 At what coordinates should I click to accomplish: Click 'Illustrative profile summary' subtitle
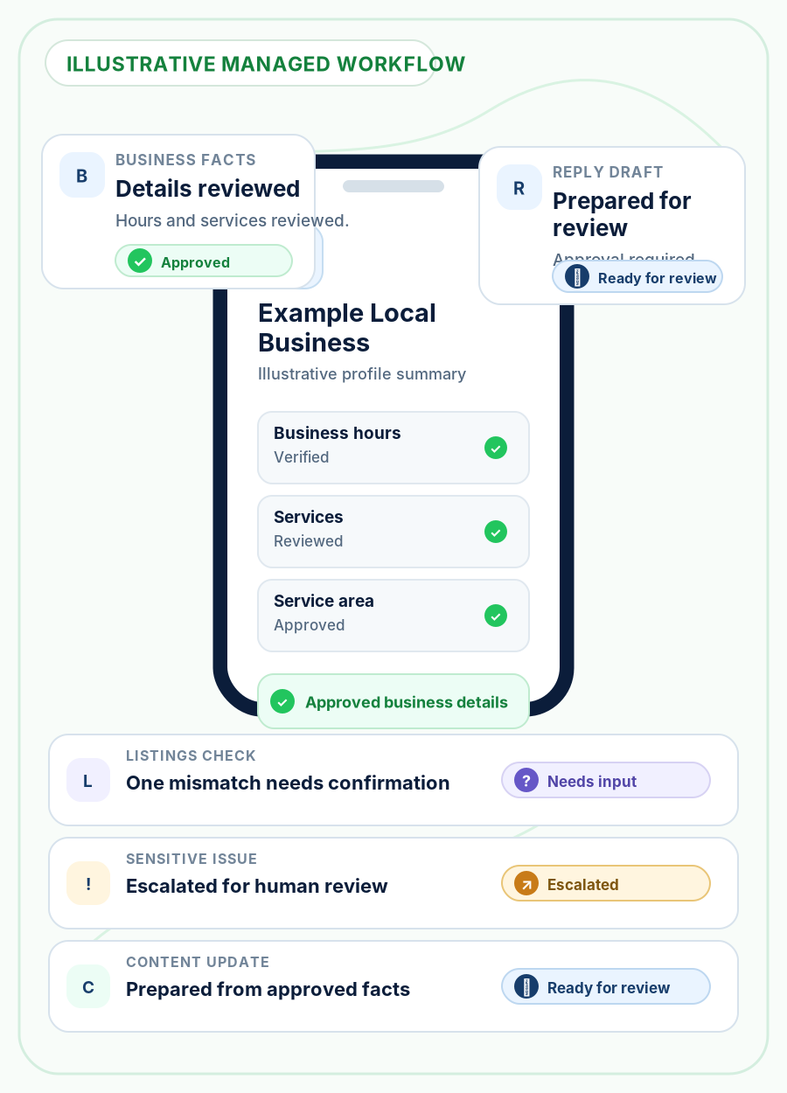pos(362,374)
